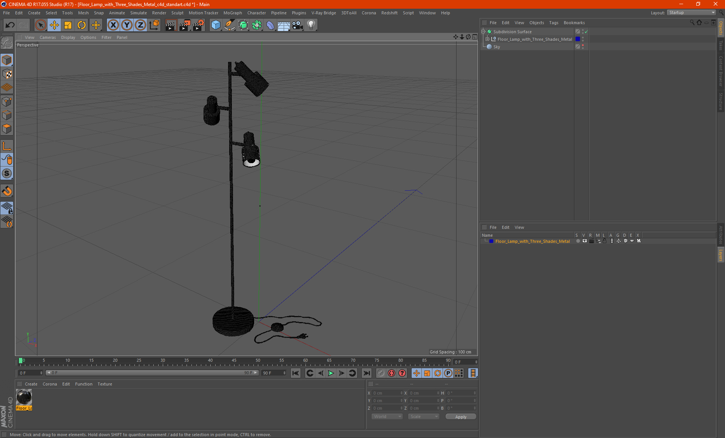Toggle Floor_Lamp object visibility dots

click(x=583, y=39)
